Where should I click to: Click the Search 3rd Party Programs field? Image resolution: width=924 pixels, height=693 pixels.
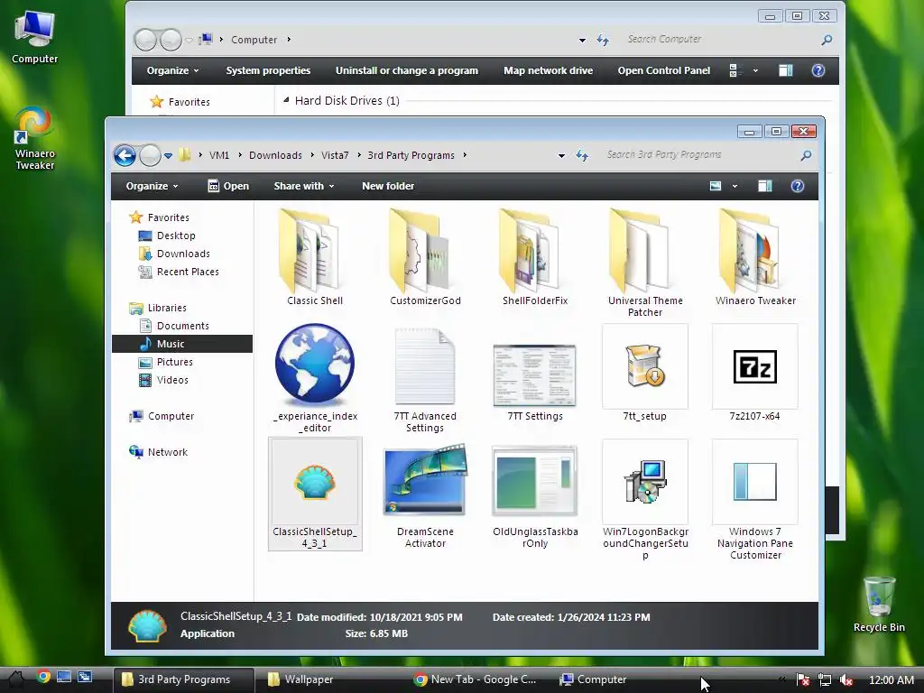(701, 155)
